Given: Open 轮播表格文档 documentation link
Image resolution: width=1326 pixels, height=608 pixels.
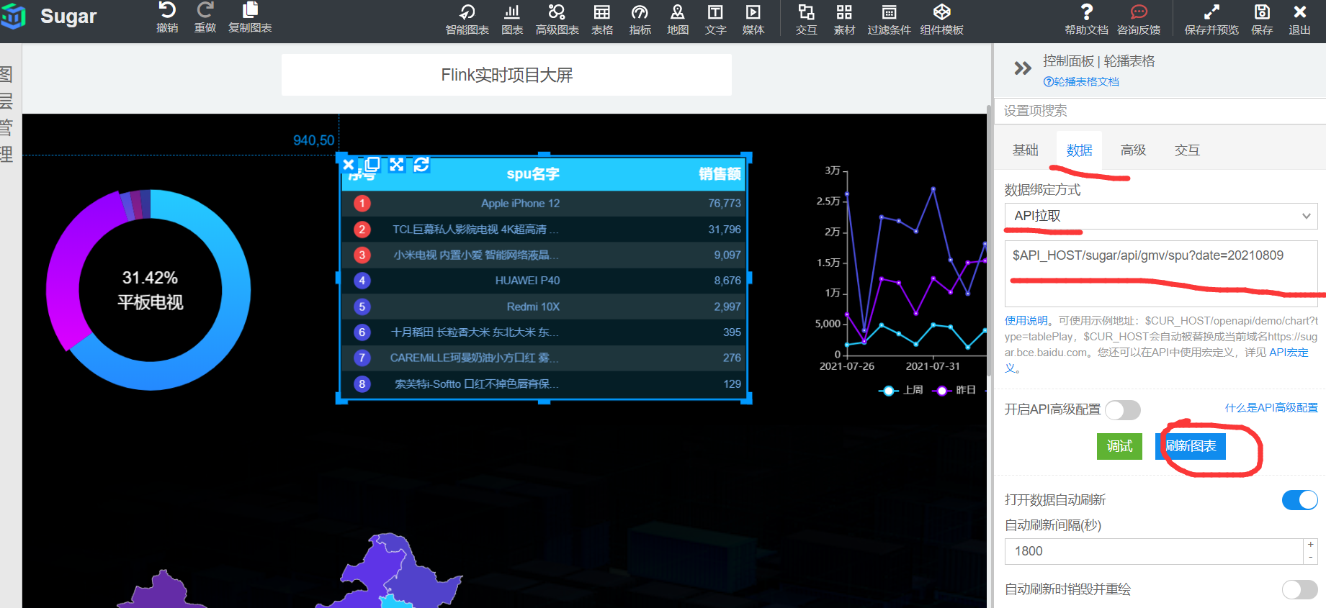Looking at the screenshot, I should click(1081, 82).
